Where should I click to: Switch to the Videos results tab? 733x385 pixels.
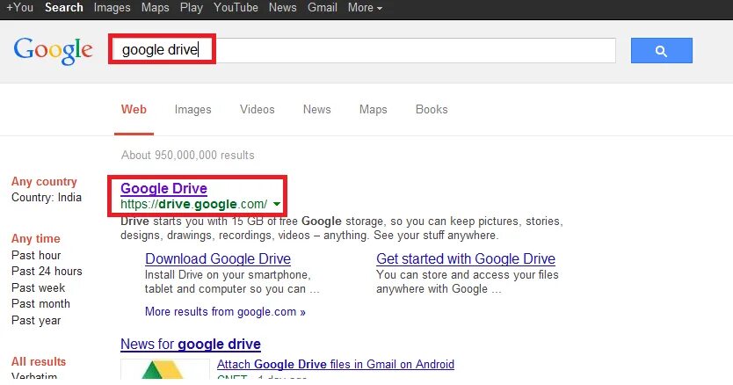tap(258, 110)
